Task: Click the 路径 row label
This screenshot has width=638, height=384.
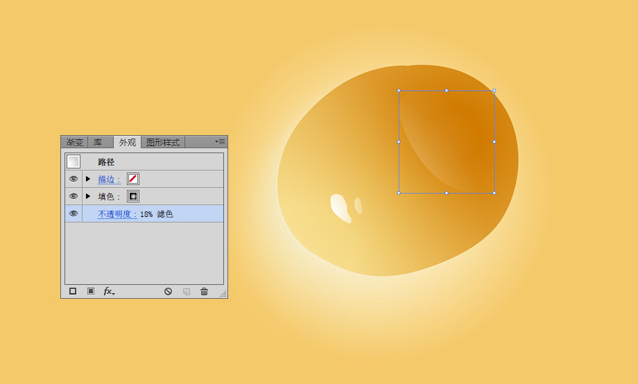Action: point(106,162)
